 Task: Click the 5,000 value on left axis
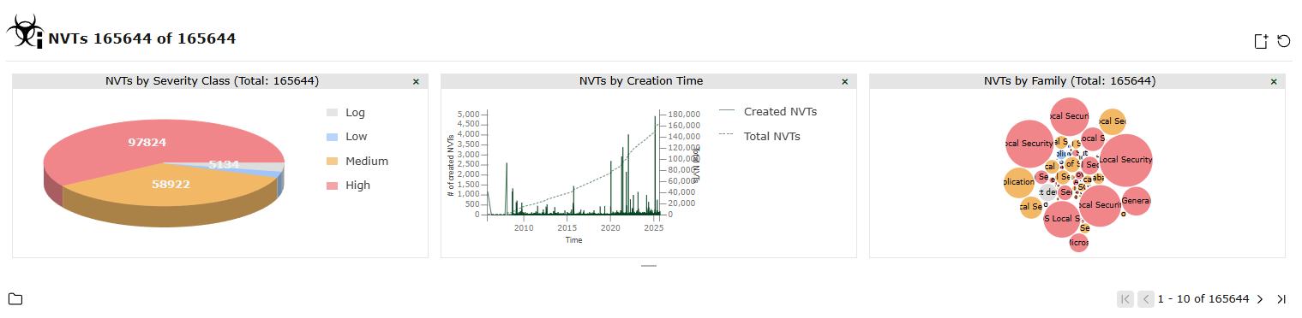(469, 114)
